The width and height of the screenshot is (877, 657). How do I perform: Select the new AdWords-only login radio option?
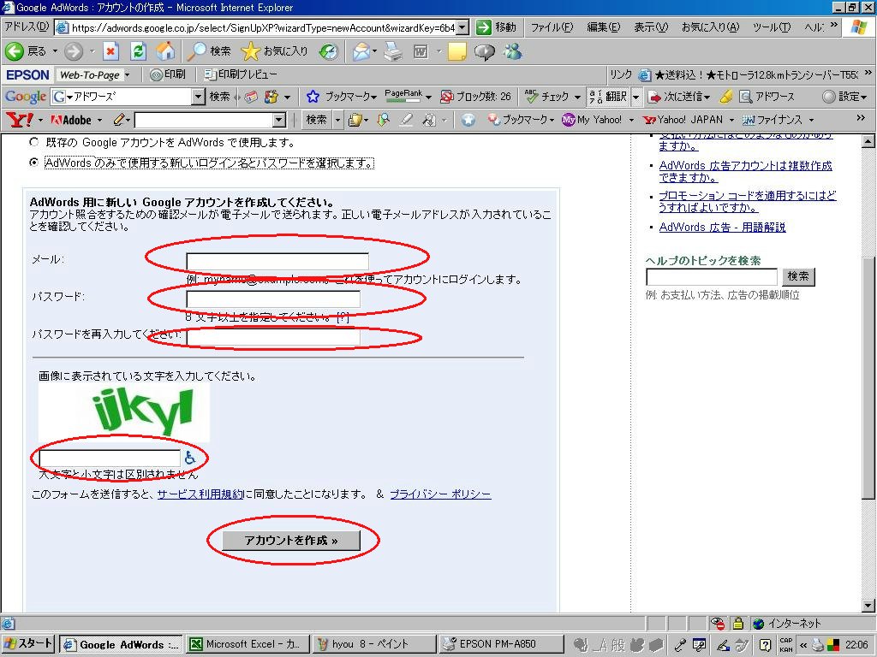33,163
